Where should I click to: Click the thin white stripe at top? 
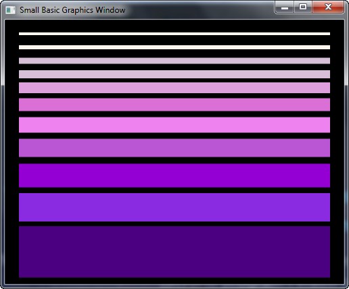(x=174, y=34)
